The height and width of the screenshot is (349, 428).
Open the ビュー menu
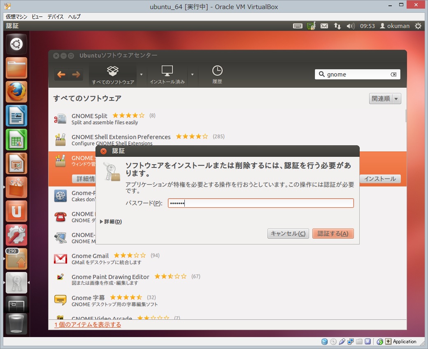coord(37,16)
